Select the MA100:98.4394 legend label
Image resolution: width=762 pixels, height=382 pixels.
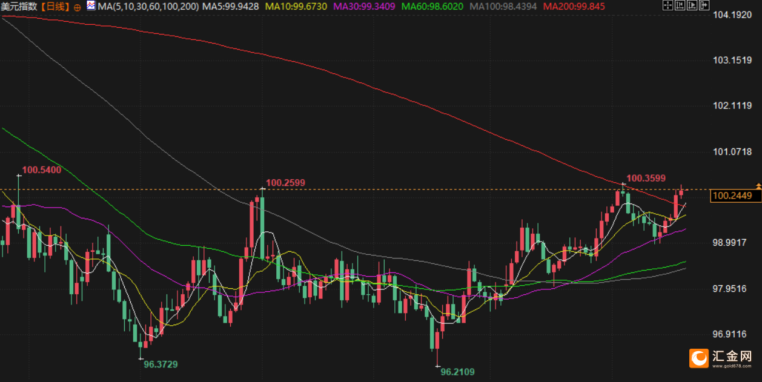(x=504, y=7)
